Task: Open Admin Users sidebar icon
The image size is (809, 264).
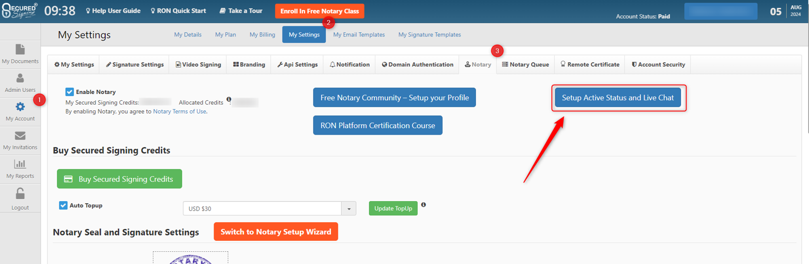Action: pos(20,79)
